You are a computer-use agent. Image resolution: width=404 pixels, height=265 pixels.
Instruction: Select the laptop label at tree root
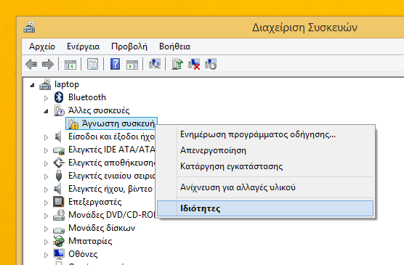click(67, 84)
